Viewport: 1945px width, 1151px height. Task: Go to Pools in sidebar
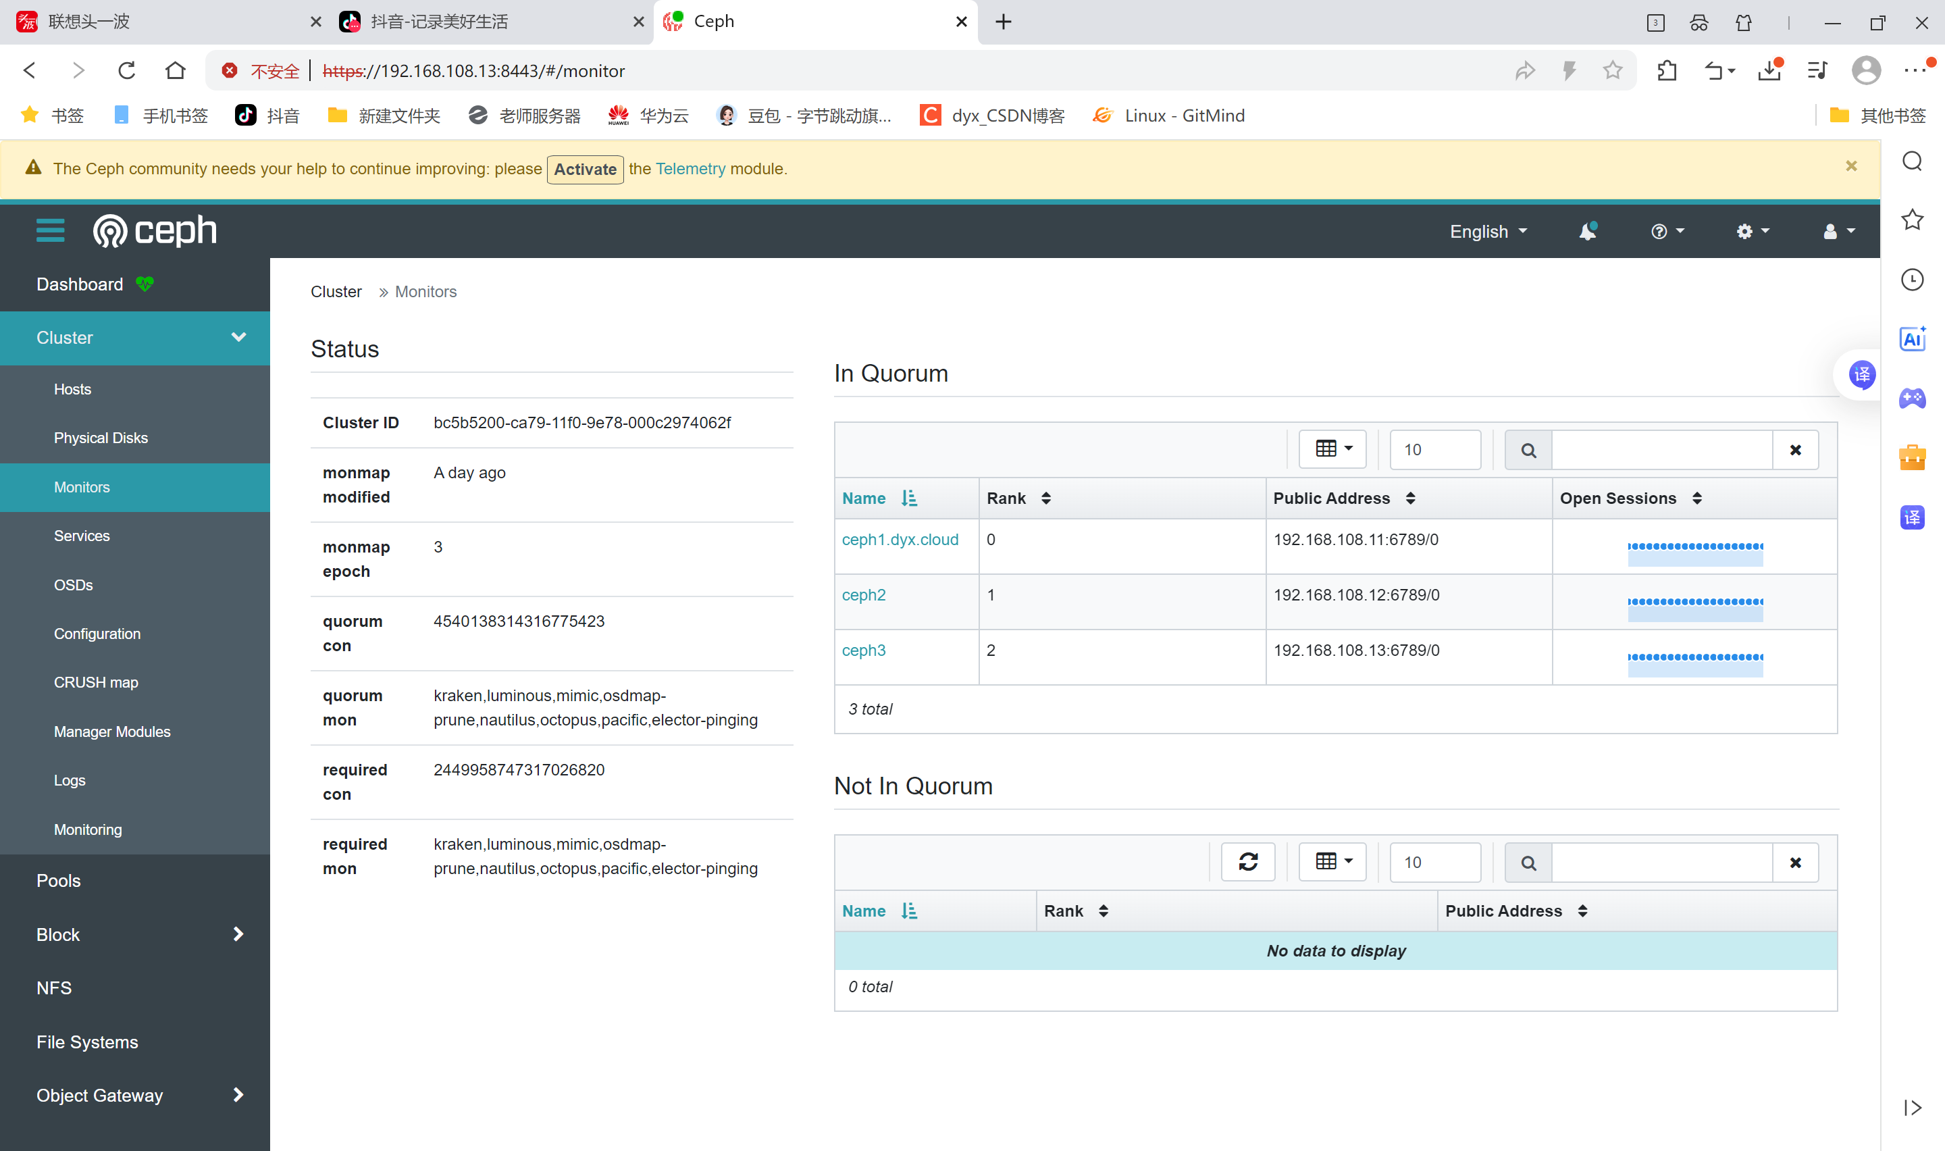pos(58,880)
